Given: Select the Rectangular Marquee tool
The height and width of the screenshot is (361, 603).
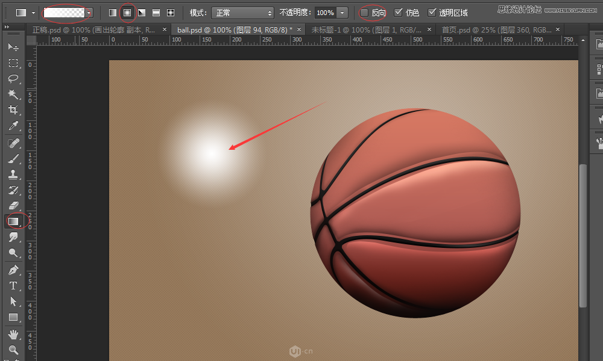Looking at the screenshot, I should coord(13,63).
